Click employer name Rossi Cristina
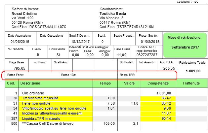The width and height of the screenshot is (208, 133). pos(24,14)
